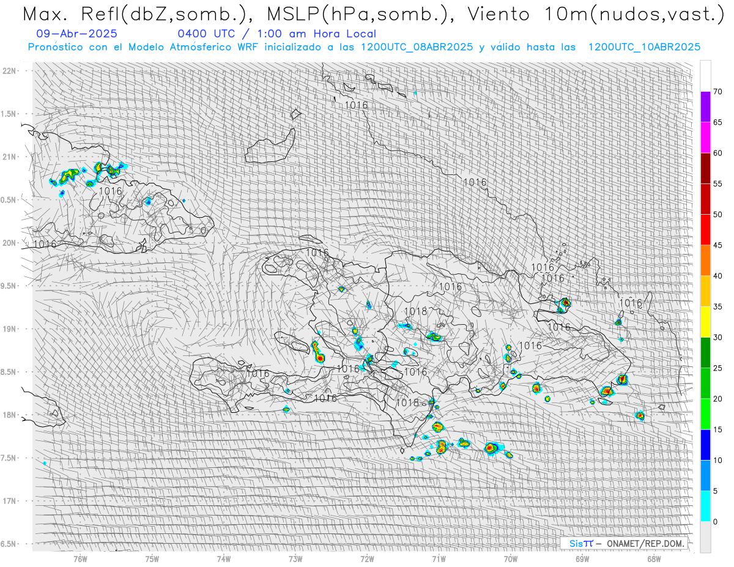Click the gold 35–40 dBZ legend swatch

pyautogui.click(x=705, y=291)
